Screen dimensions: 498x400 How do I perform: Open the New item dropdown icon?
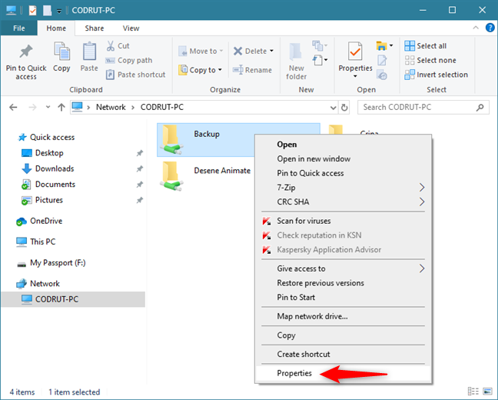coord(320,46)
